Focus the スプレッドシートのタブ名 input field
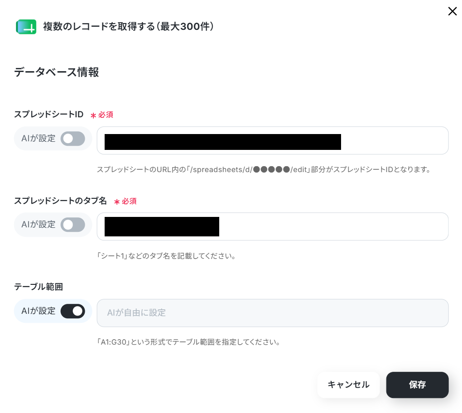Image resolution: width=462 pixels, height=413 pixels. pos(273,226)
